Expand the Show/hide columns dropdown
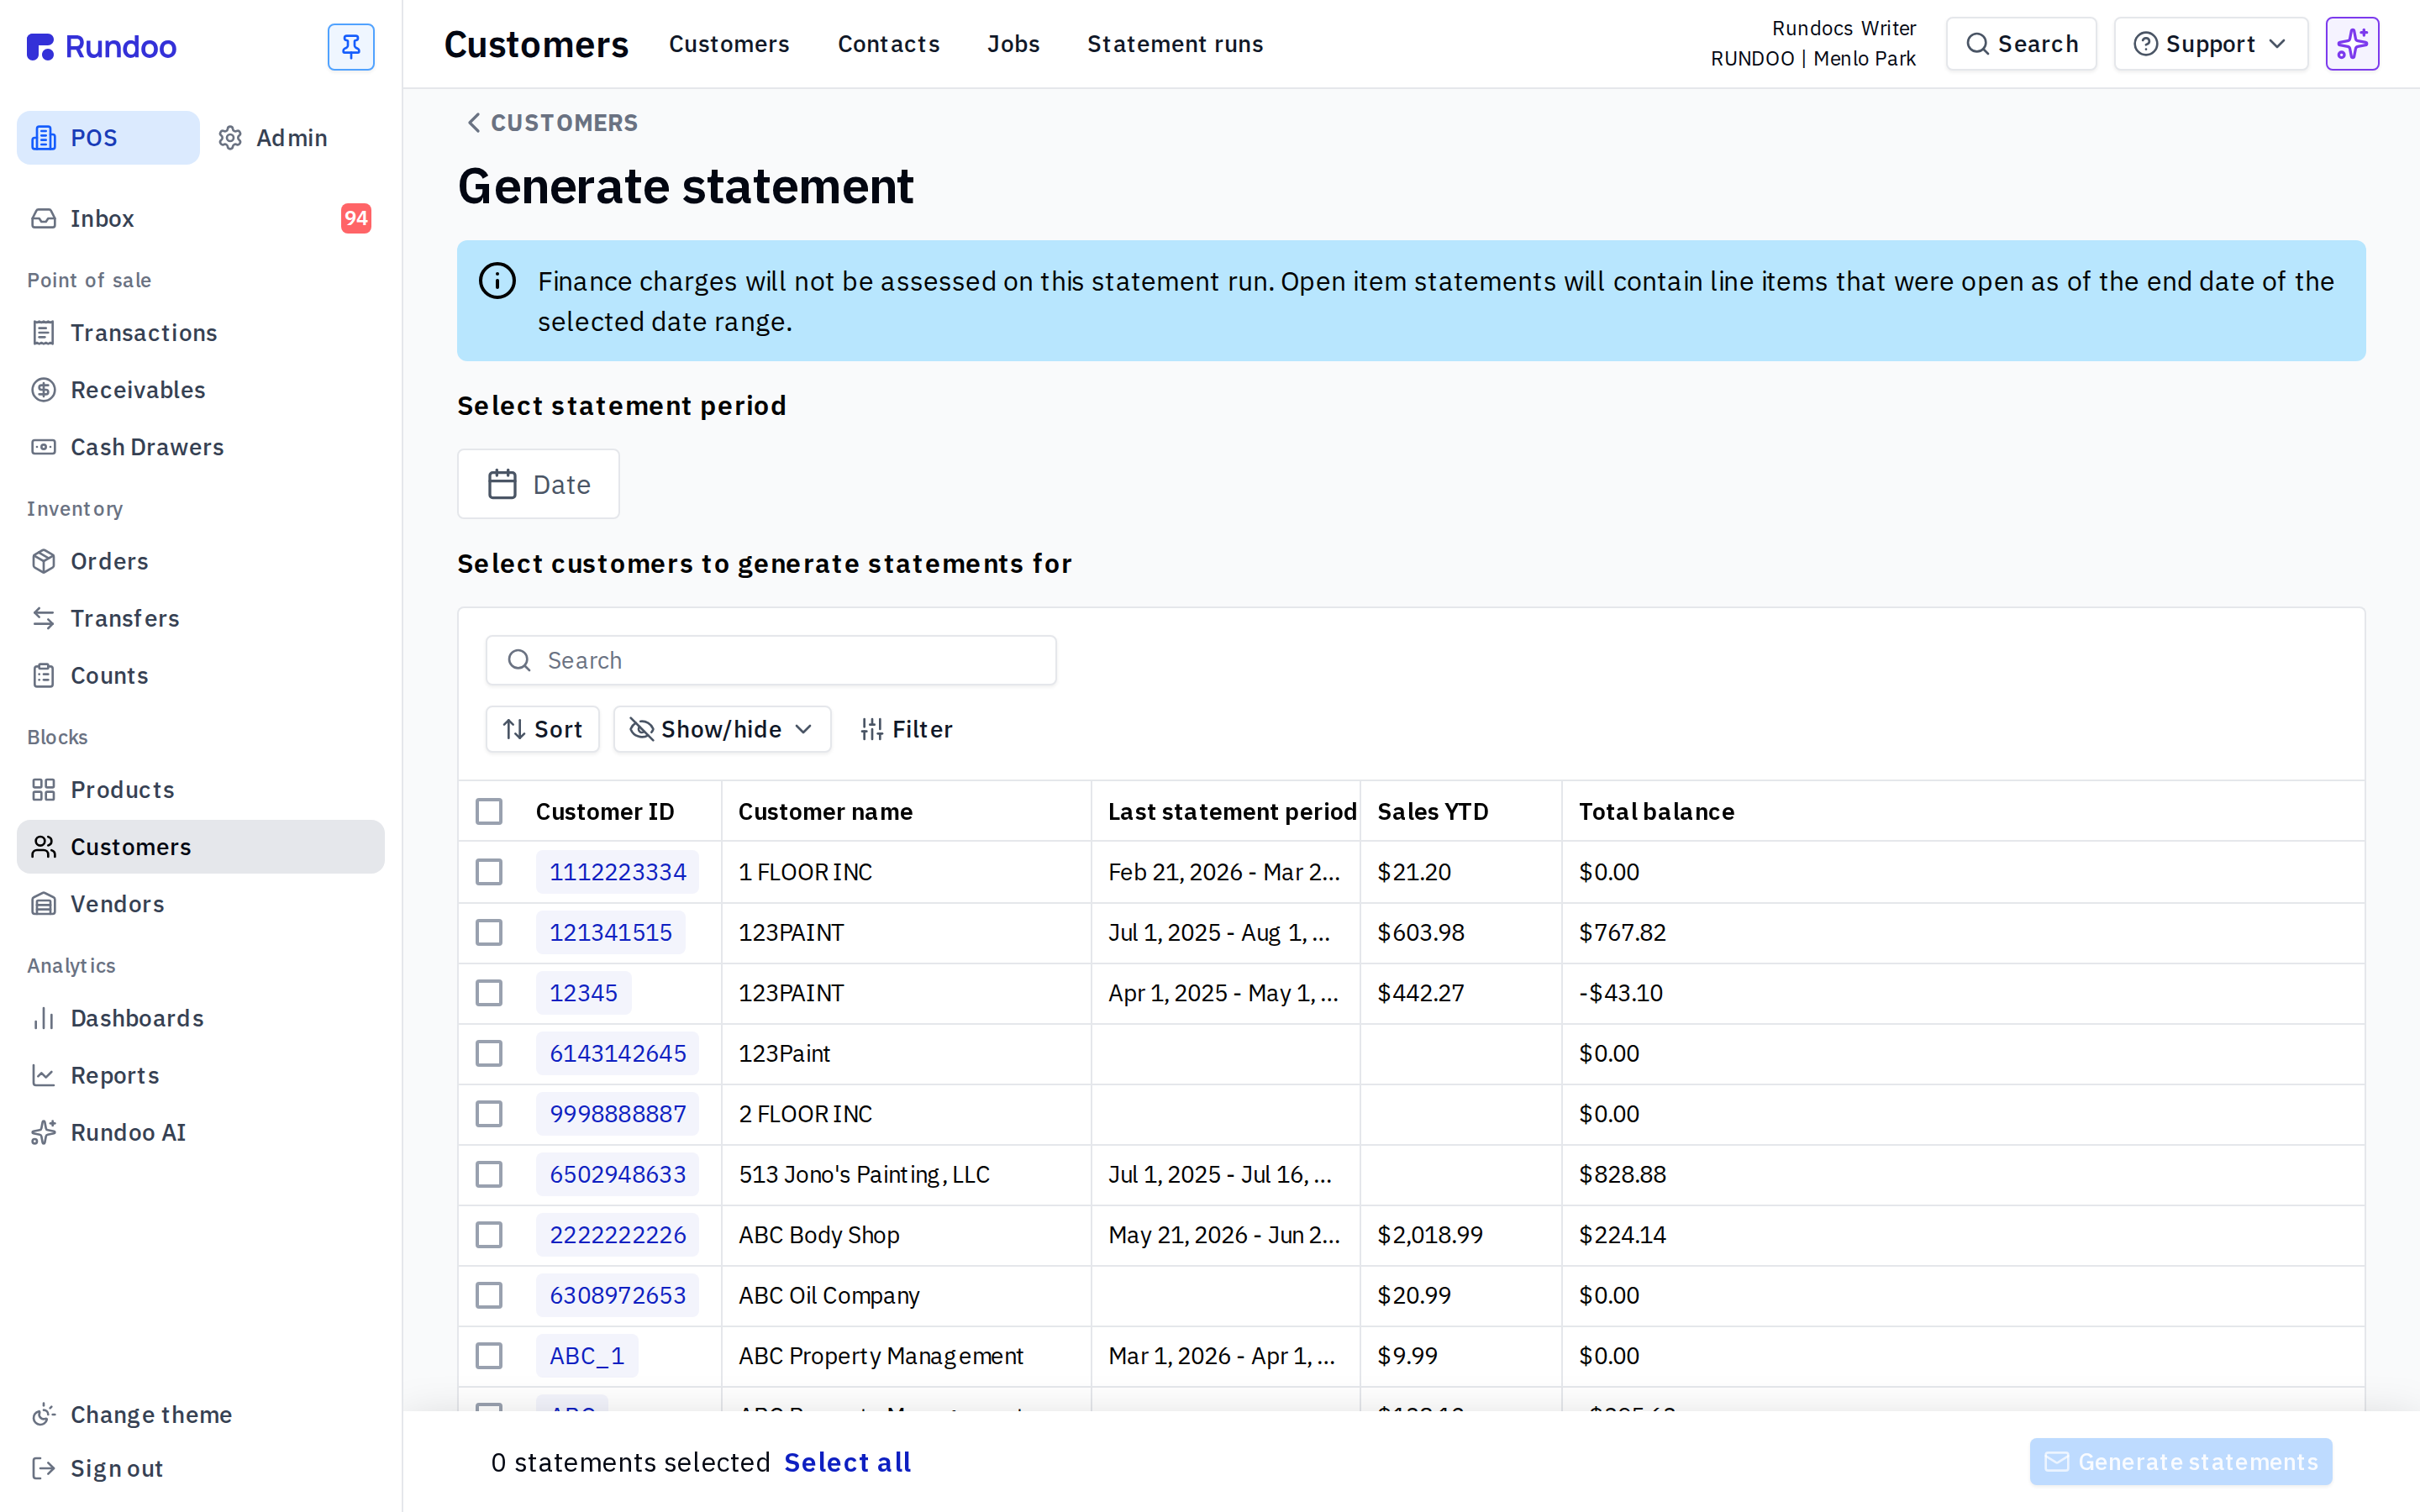This screenshot has width=2420, height=1512. (x=722, y=730)
